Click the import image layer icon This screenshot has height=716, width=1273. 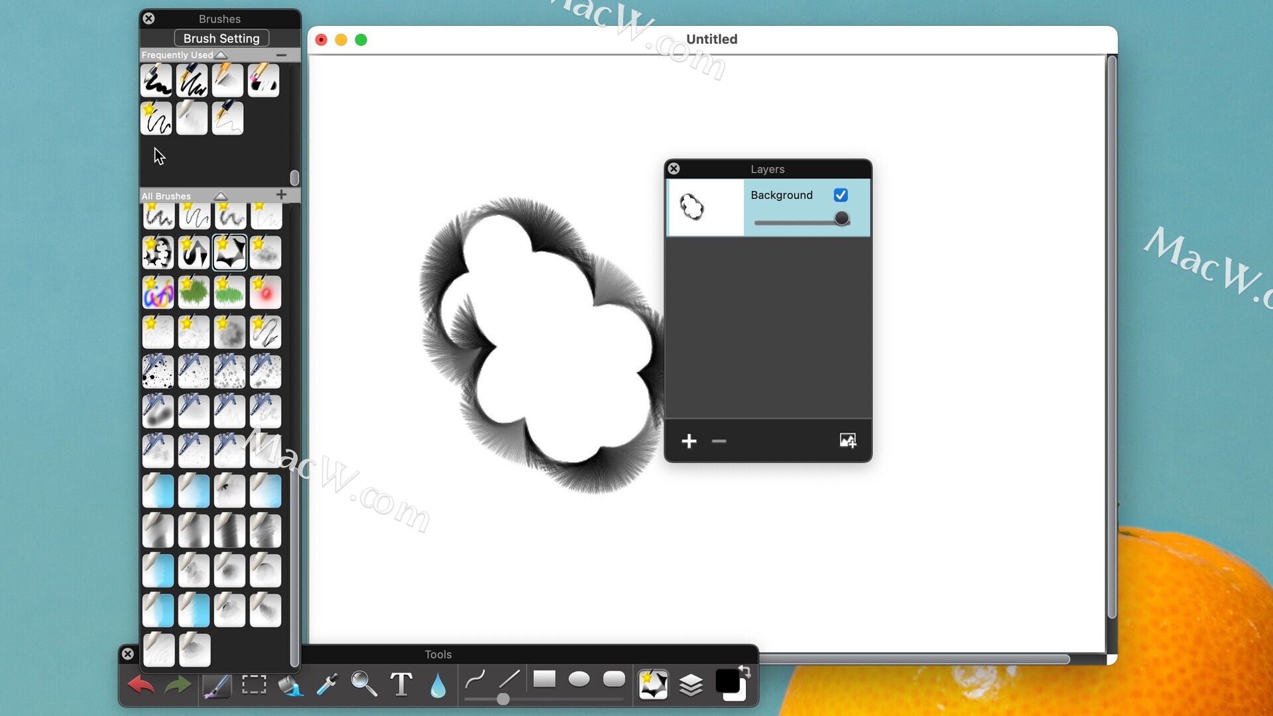(x=848, y=441)
